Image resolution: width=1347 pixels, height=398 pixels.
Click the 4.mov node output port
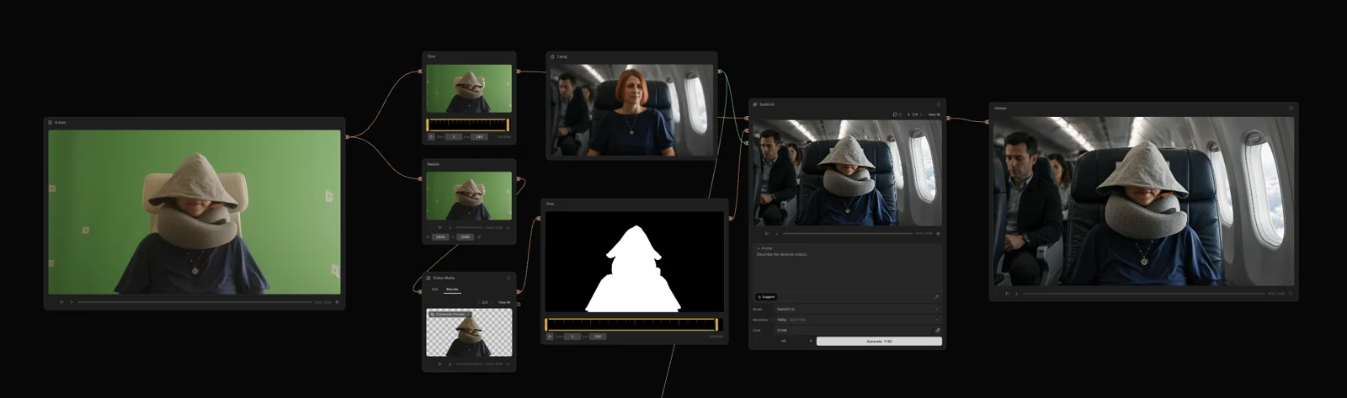coord(347,136)
